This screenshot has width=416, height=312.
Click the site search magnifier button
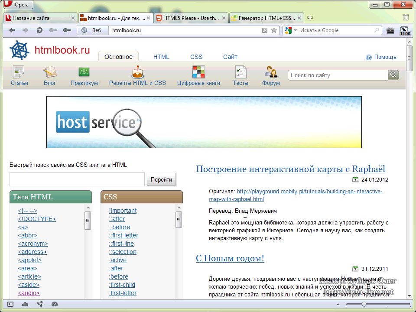pyautogui.click(x=393, y=75)
